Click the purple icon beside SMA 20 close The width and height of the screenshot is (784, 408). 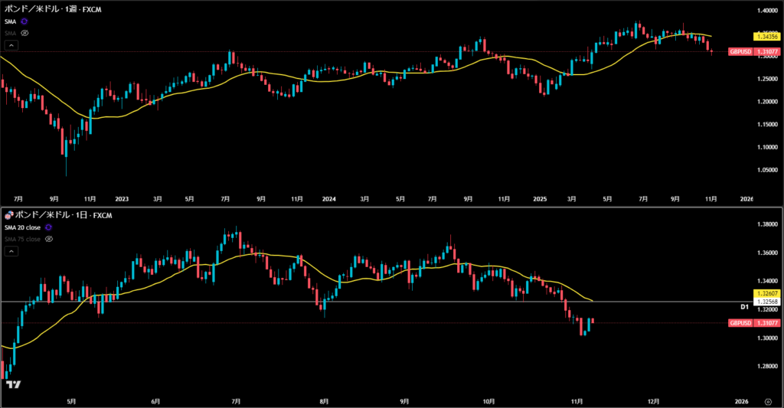49,227
